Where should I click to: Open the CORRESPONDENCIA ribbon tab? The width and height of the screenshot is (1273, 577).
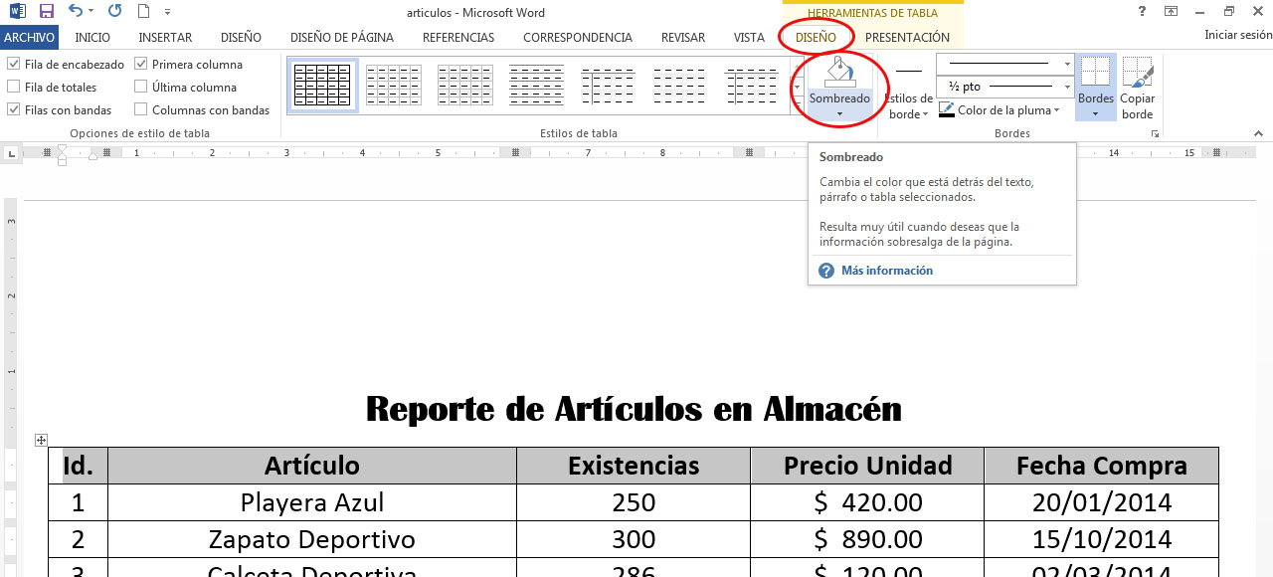[577, 37]
